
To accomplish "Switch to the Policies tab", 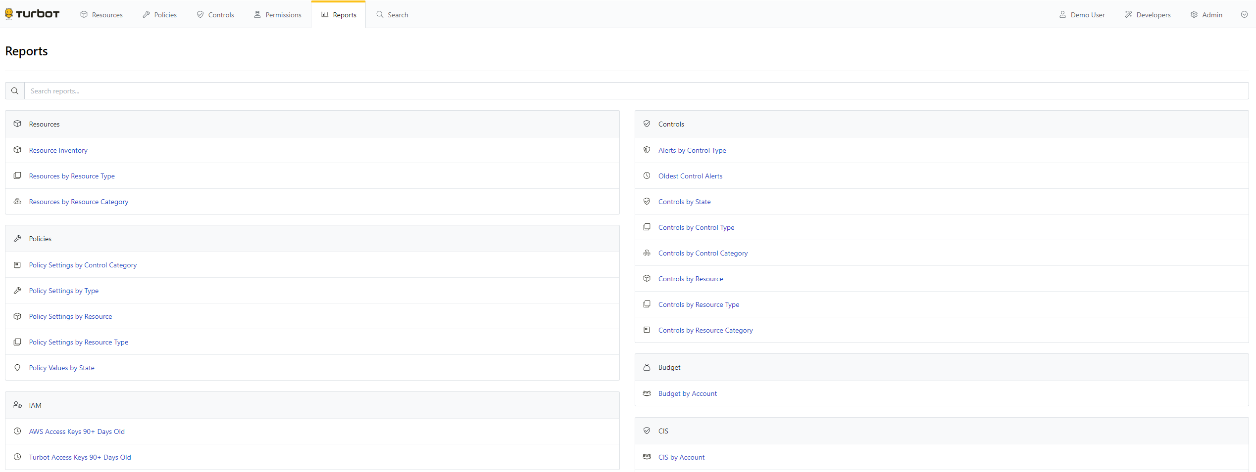I will pyautogui.click(x=159, y=15).
